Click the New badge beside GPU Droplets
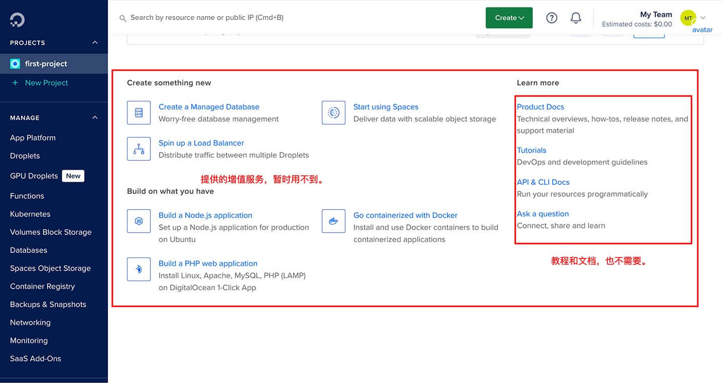The width and height of the screenshot is (723, 383). tap(73, 176)
